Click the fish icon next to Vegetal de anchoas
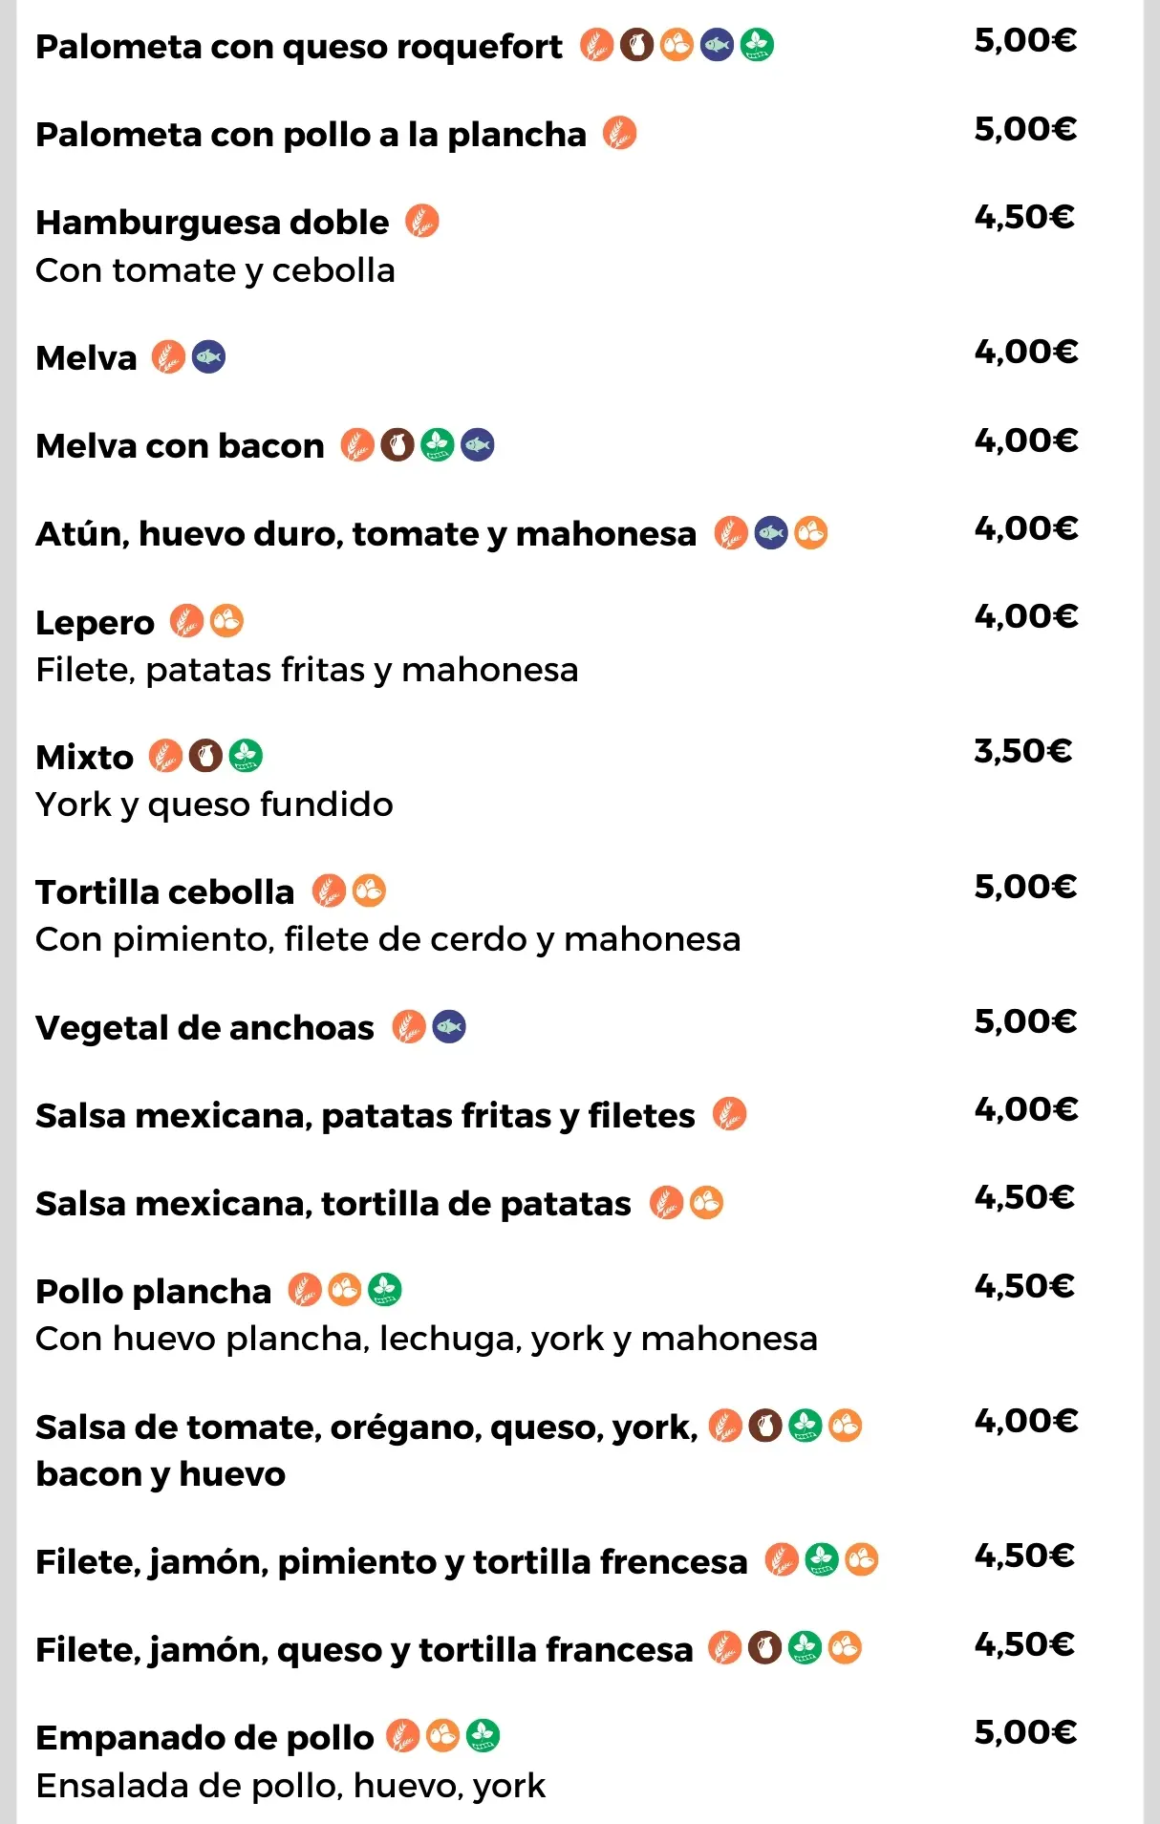Viewport: 1160px width, 1824px height. coord(449,1027)
